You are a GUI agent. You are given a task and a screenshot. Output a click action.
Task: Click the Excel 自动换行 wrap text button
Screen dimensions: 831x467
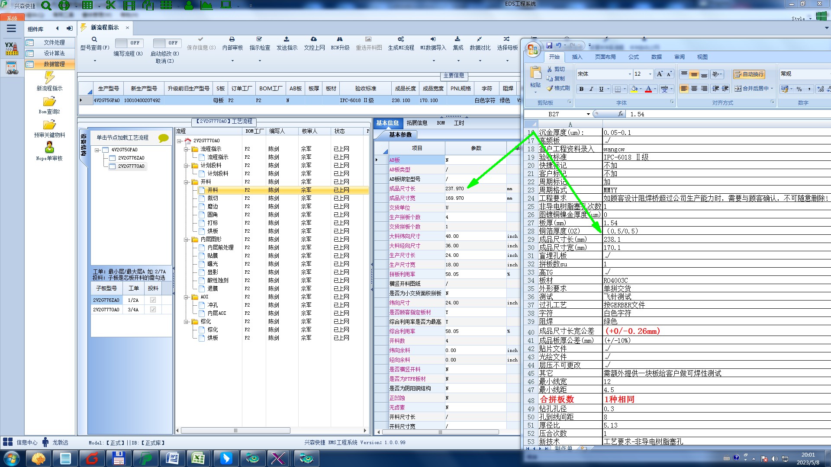click(x=749, y=74)
